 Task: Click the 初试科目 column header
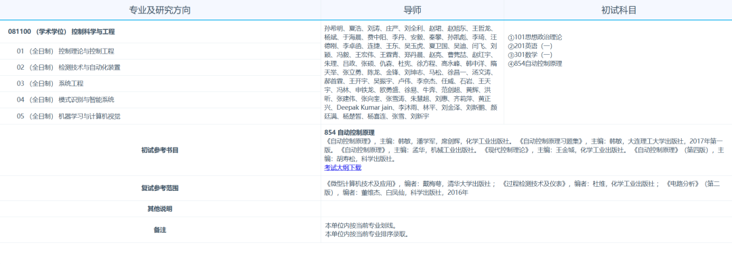tap(619, 10)
